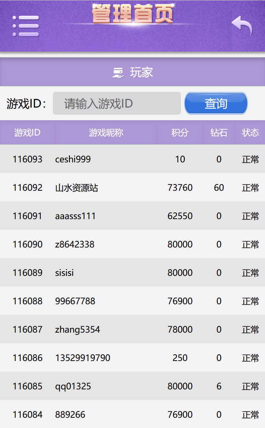Select game ID 116090
This screenshot has height=428, width=265.
[28, 244]
